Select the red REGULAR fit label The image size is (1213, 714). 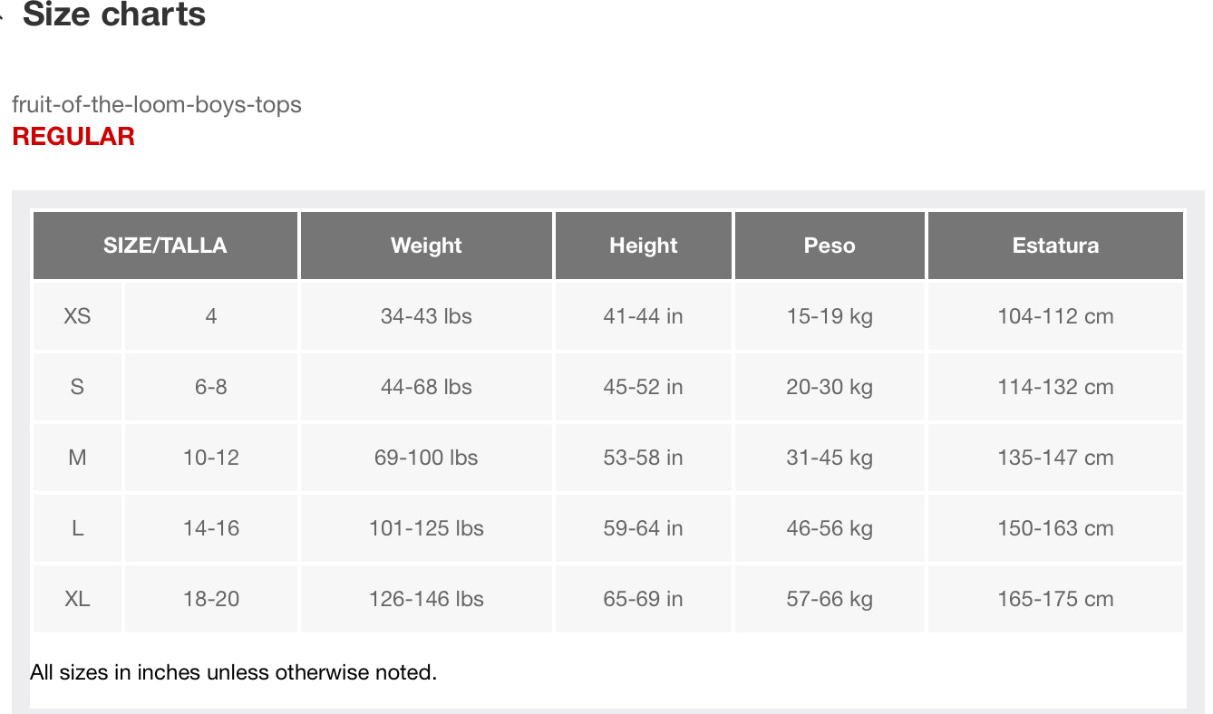click(x=73, y=136)
